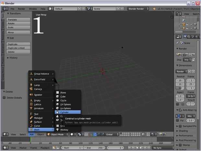Click the Play animation button
The width and height of the screenshot is (201, 151).
point(141,148)
